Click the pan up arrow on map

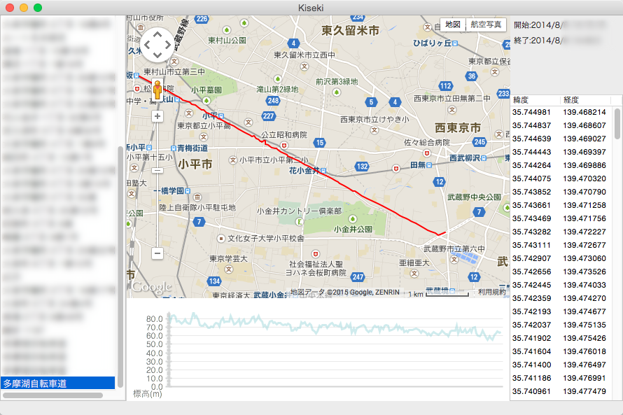(157, 34)
